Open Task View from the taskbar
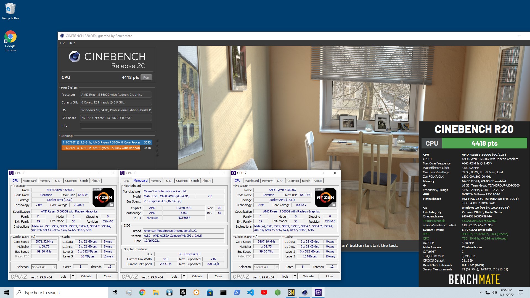This screenshot has height=298, width=530. [x=115, y=292]
